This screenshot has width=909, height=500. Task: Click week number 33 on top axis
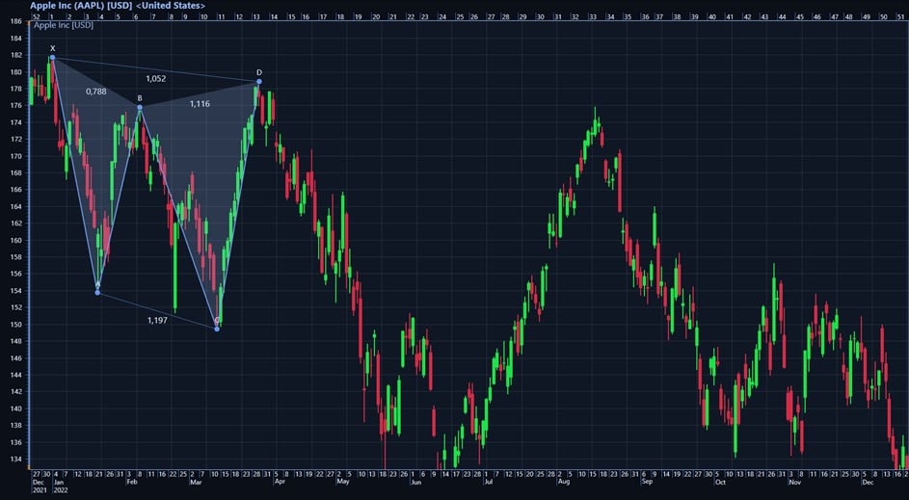coord(593,17)
